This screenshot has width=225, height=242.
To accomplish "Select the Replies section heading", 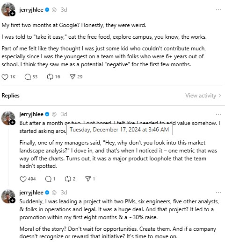I will click(x=10, y=96).
